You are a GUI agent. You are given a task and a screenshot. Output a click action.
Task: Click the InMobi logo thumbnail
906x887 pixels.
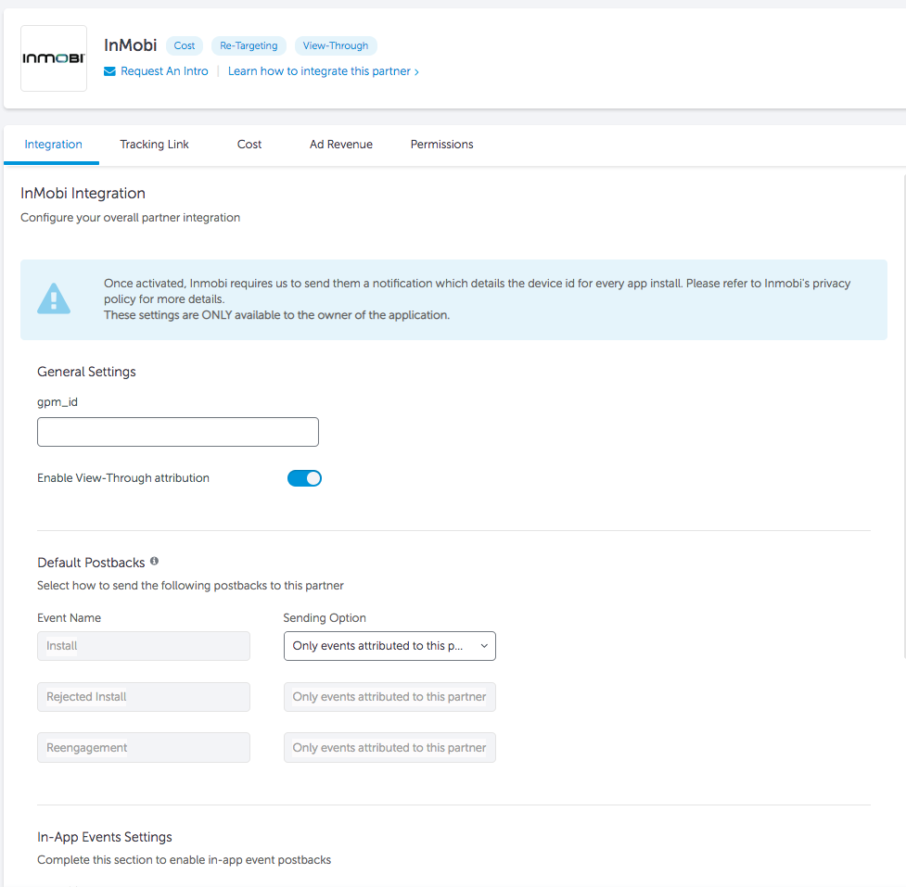(54, 58)
